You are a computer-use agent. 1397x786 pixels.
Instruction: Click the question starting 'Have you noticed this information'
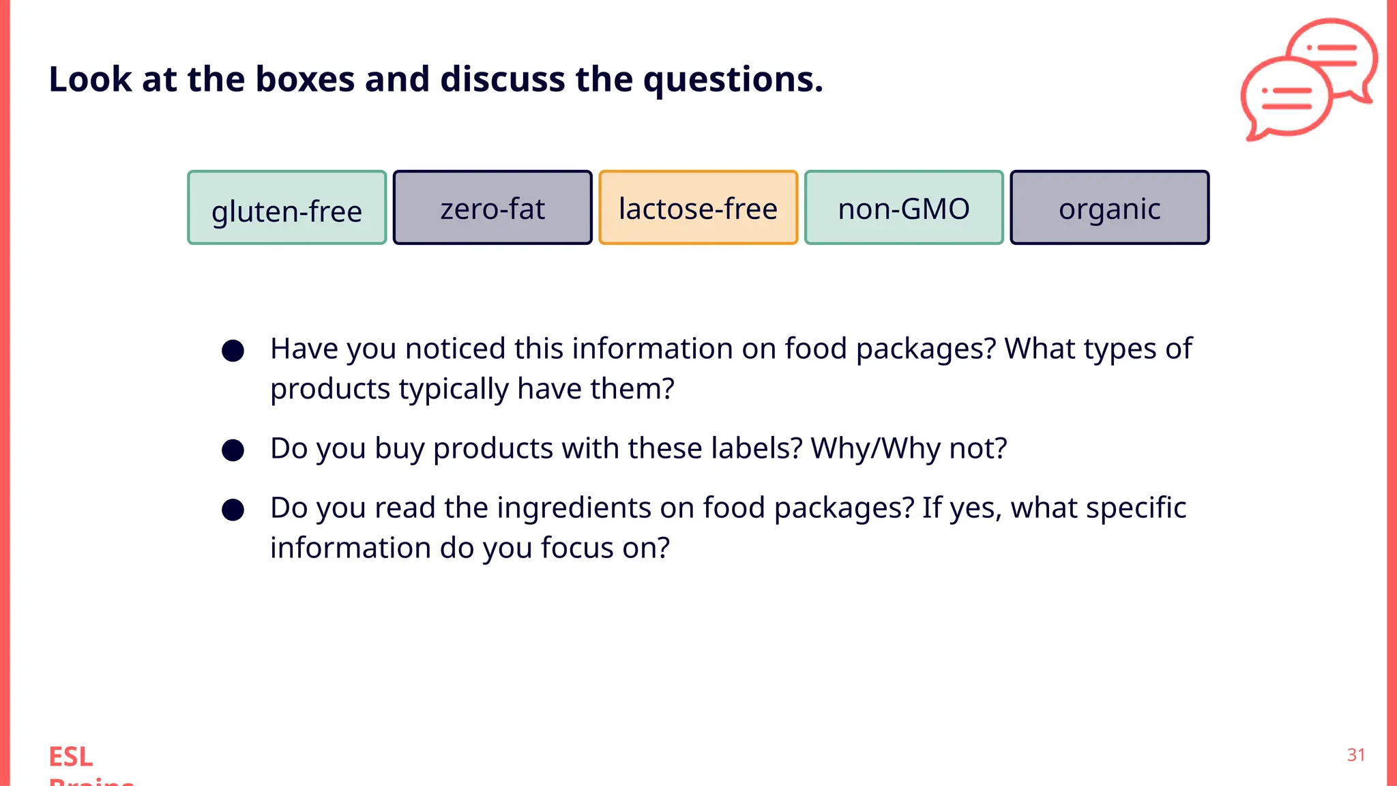[730, 349]
